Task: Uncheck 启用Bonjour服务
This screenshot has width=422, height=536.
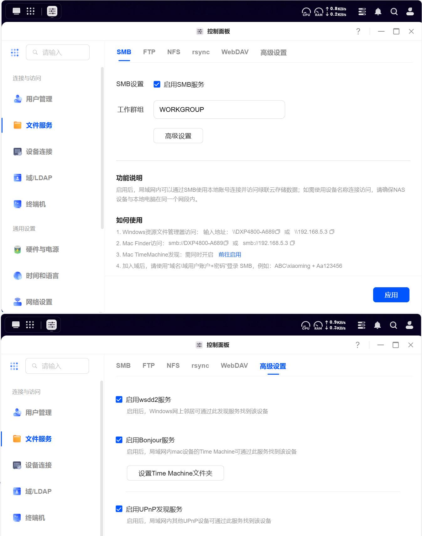Action: pos(119,440)
